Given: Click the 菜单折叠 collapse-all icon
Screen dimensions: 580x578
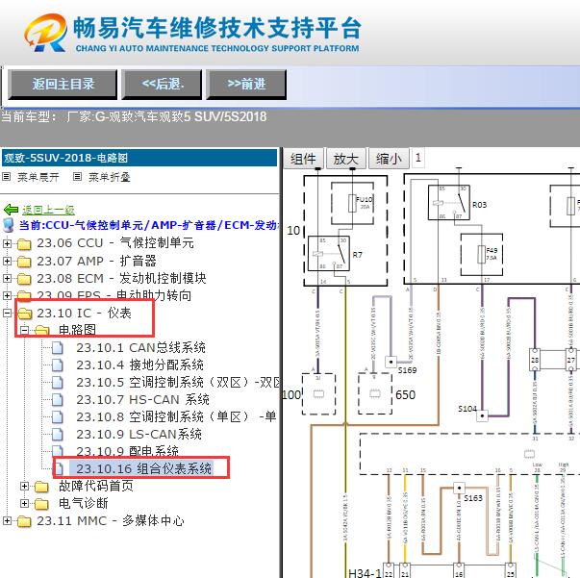Looking at the screenshot, I should (77, 177).
